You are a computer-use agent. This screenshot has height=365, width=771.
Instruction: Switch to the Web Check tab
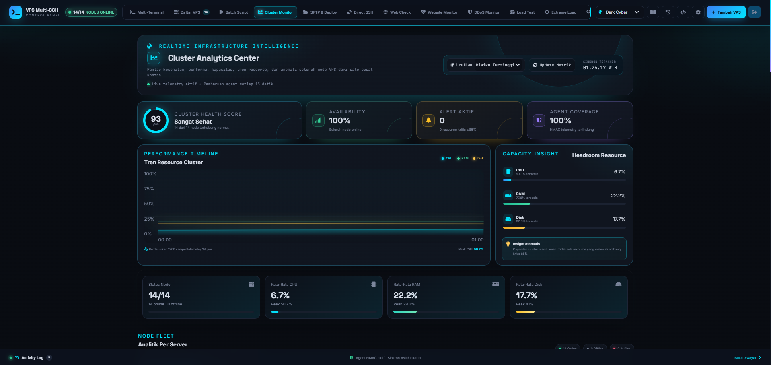tap(397, 12)
